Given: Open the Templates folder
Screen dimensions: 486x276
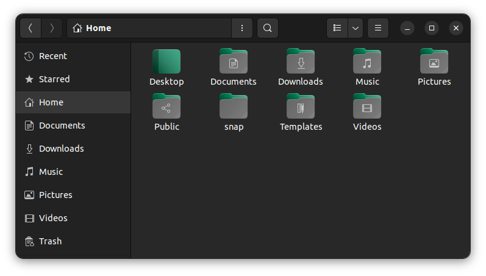Looking at the screenshot, I should coord(301,107).
